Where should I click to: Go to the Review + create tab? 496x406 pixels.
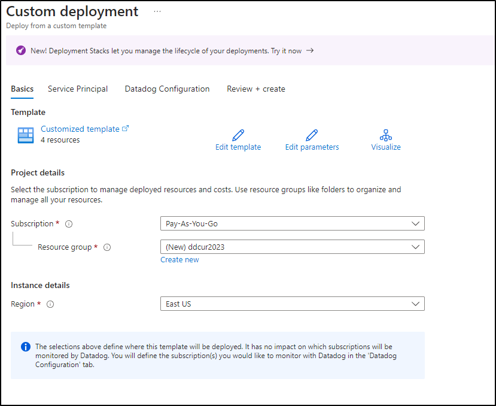(256, 89)
